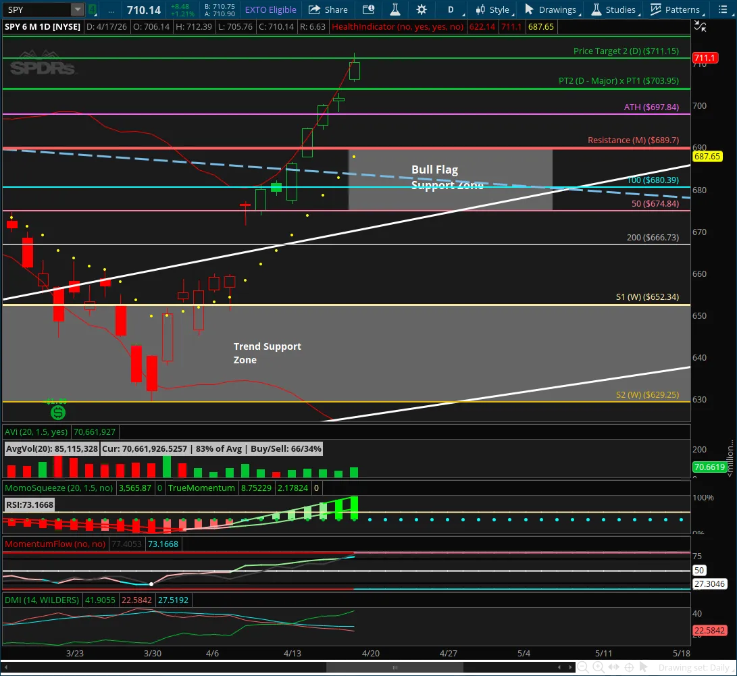Click the 50 ($674.84) level label
737x676 pixels.
click(655, 203)
